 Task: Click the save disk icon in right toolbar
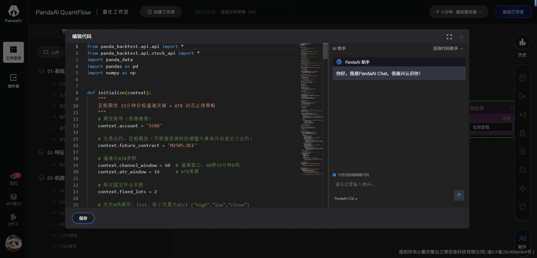click(522, 78)
